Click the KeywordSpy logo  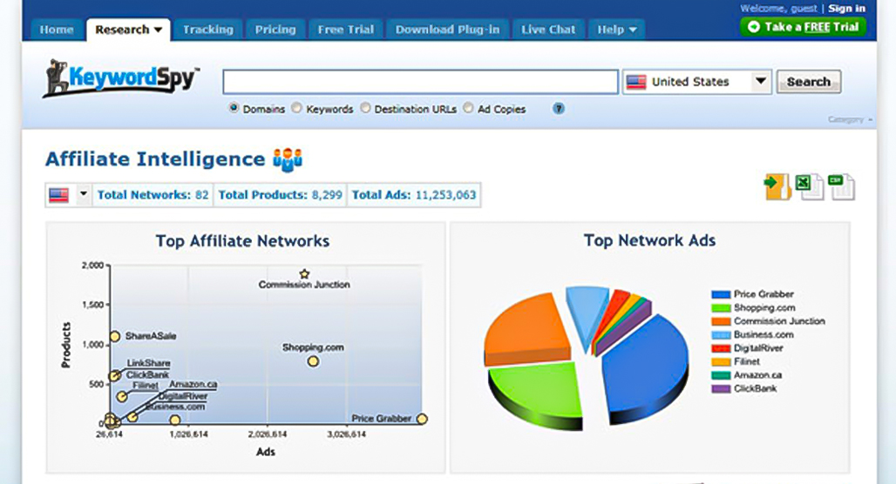click(120, 78)
